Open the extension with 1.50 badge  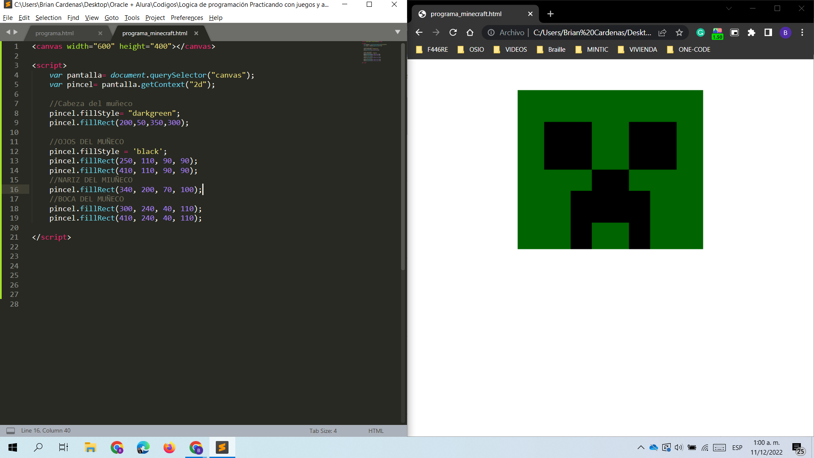click(x=717, y=34)
